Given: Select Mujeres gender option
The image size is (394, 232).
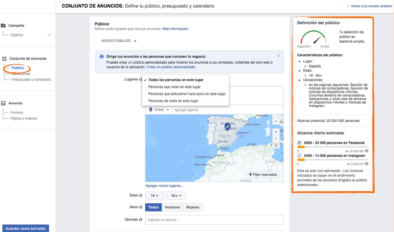Looking at the screenshot, I should pos(193,207).
